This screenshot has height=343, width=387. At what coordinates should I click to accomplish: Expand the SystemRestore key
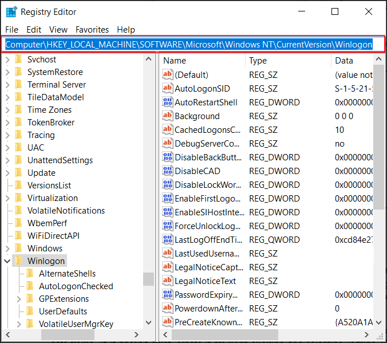pyautogui.click(x=7, y=72)
